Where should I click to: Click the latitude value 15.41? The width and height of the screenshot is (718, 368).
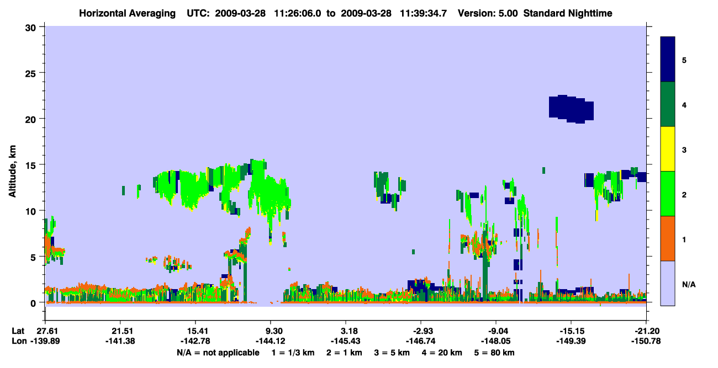tap(195, 330)
